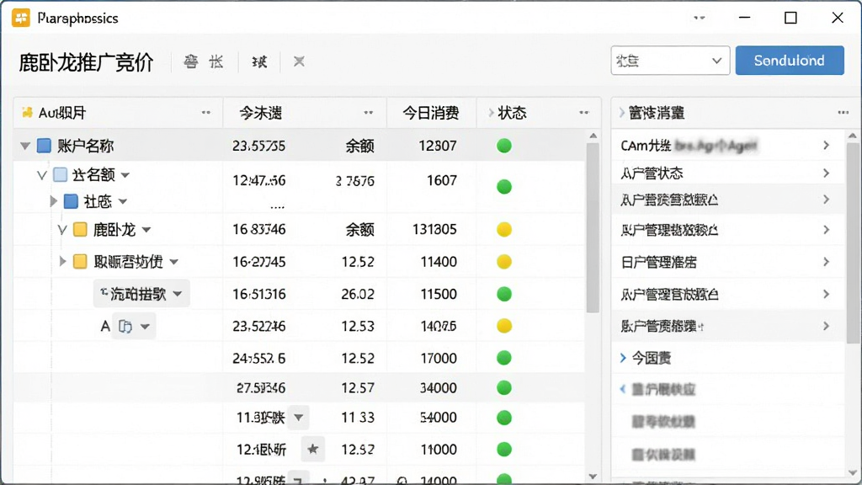Select the value 1607 in the table
Viewport: 862px width, 485px height.
tap(442, 180)
